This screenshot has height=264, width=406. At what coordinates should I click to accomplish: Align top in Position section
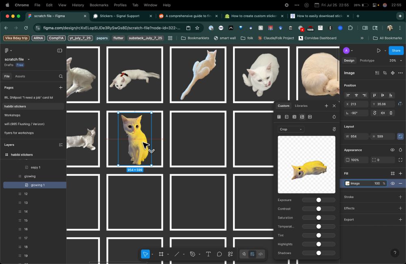tap(374, 95)
